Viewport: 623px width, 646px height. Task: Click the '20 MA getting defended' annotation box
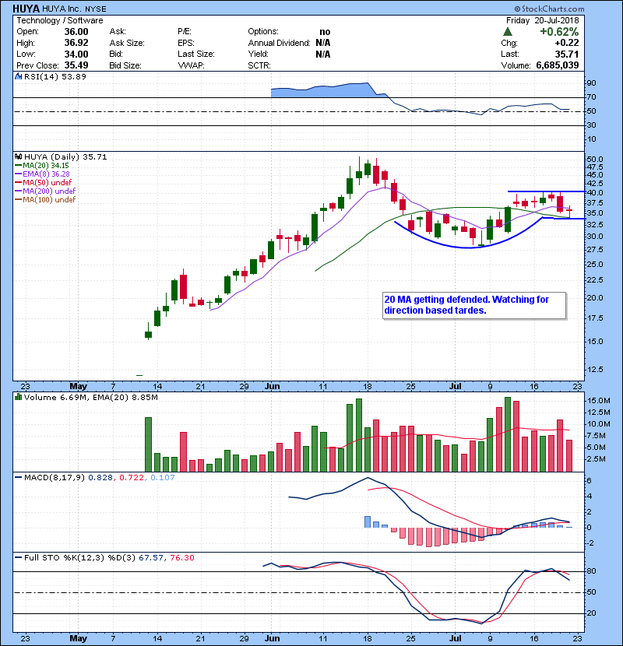(x=474, y=305)
